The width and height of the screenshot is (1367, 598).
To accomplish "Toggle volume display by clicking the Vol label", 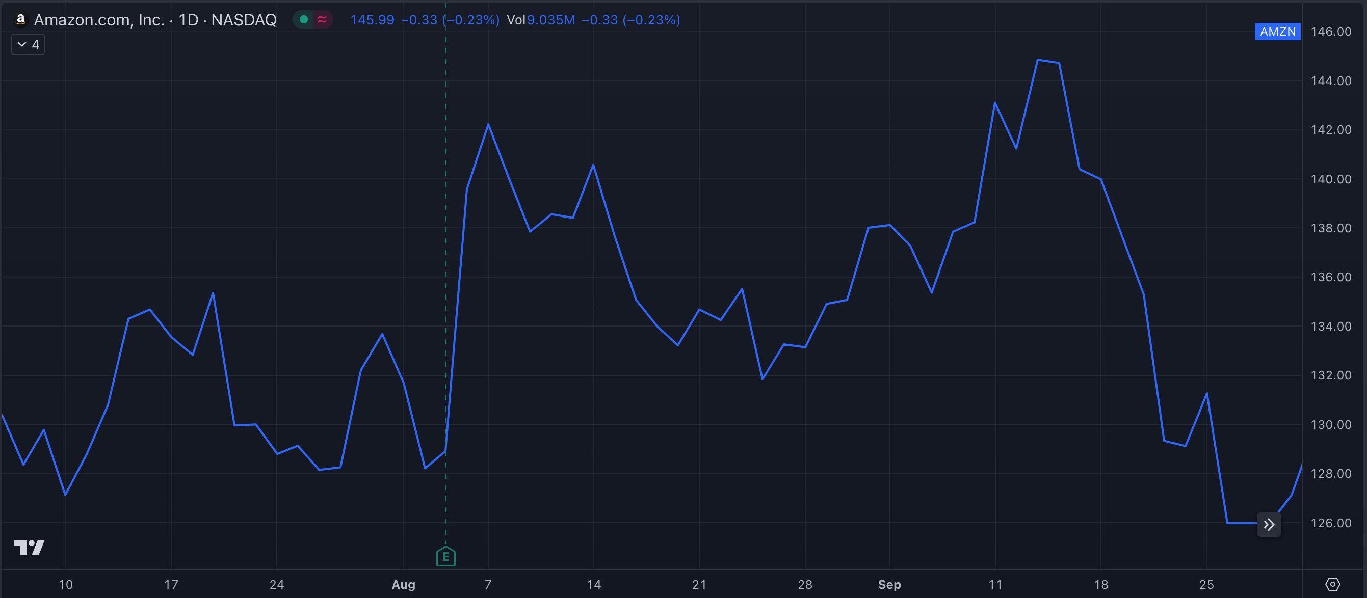I will pyautogui.click(x=515, y=20).
